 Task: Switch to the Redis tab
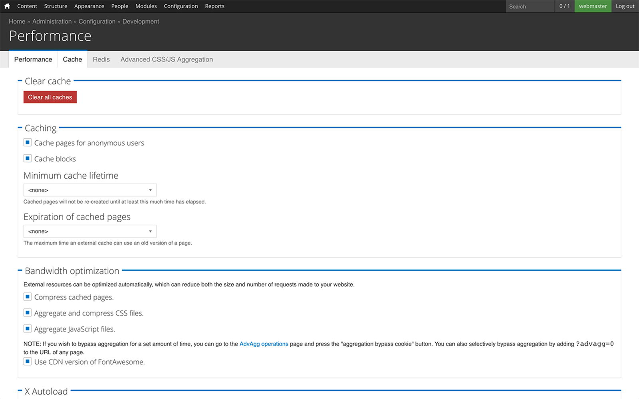(101, 59)
